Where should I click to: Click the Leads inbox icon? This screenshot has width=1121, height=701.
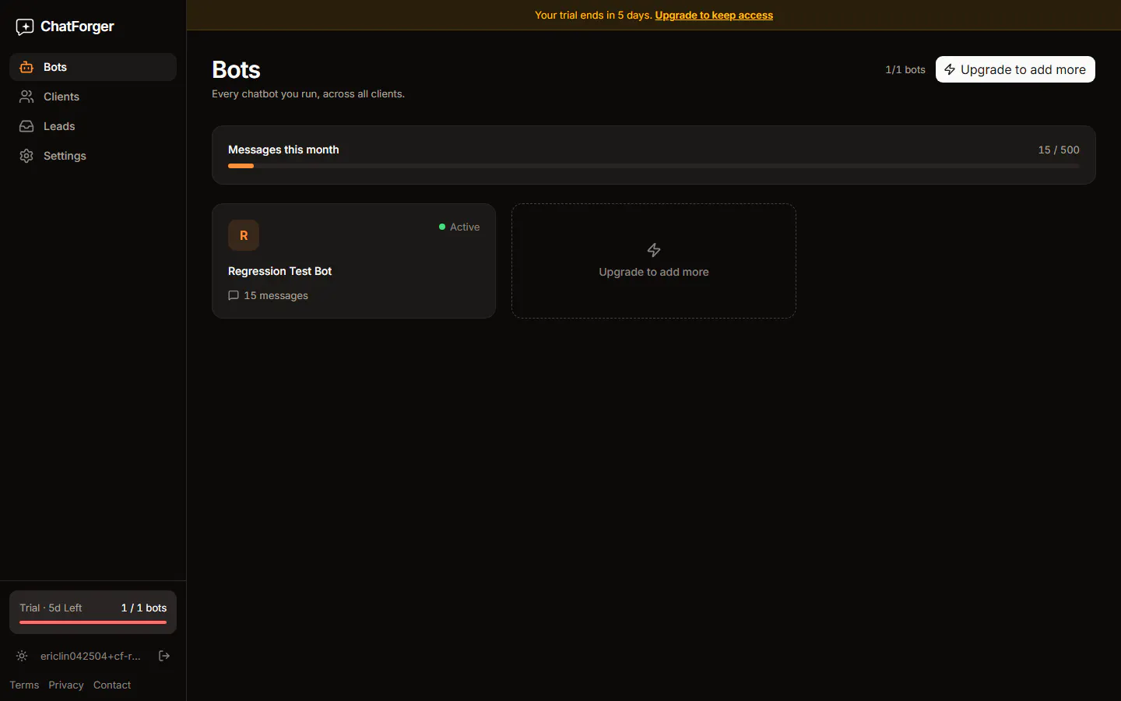coord(26,126)
